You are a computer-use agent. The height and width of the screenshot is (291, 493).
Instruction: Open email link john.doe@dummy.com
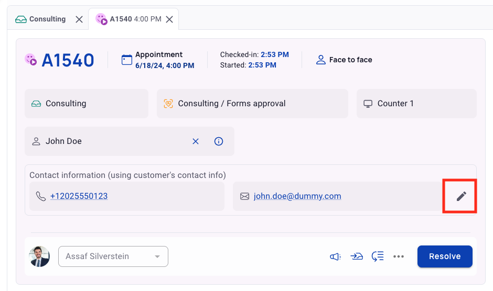point(297,196)
